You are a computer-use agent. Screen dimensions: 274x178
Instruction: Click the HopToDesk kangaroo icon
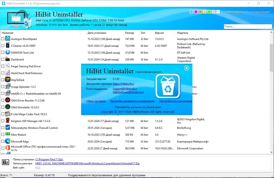click(x=8, y=80)
